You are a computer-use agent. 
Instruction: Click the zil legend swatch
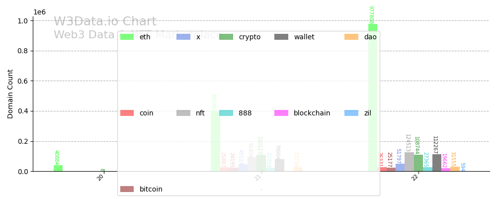click(x=351, y=113)
